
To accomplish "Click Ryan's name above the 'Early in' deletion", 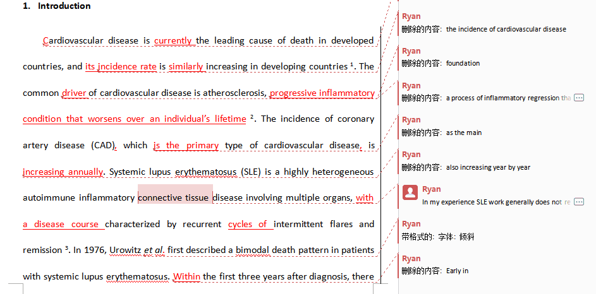I will point(411,258).
